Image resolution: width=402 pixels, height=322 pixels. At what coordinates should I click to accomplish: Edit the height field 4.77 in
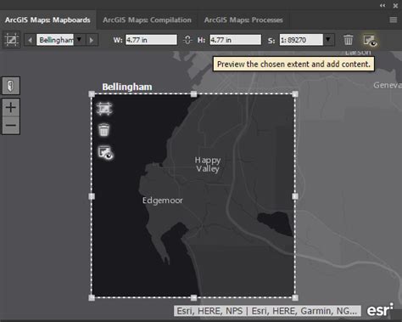(x=236, y=40)
